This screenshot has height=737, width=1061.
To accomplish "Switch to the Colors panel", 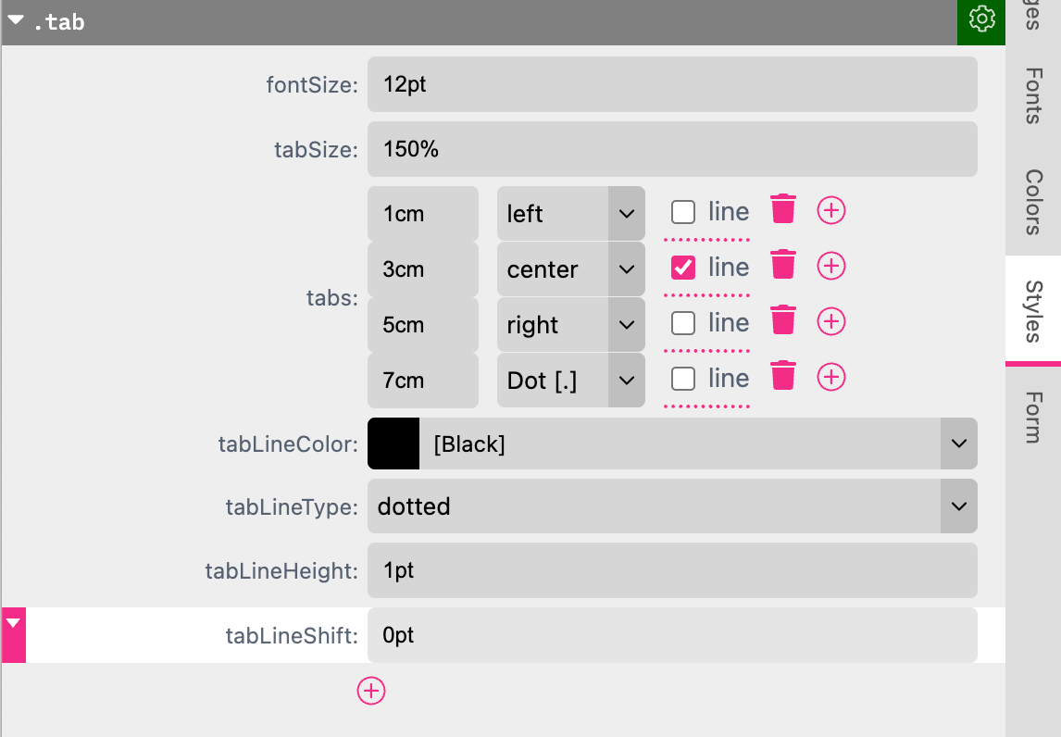I will 1032,204.
